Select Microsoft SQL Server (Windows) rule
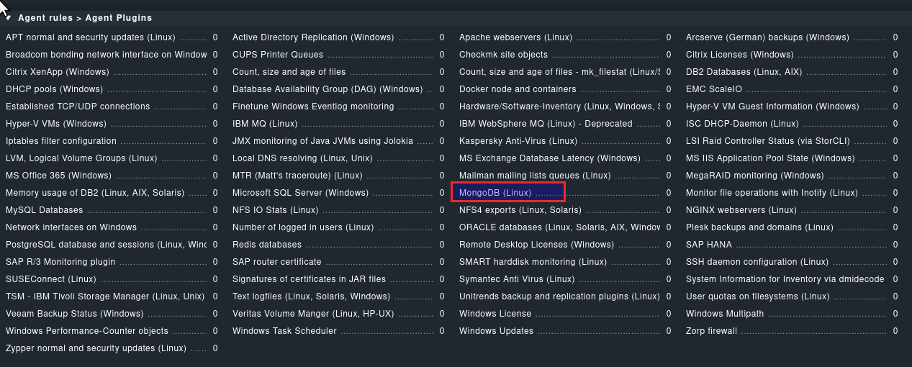 (300, 193)
